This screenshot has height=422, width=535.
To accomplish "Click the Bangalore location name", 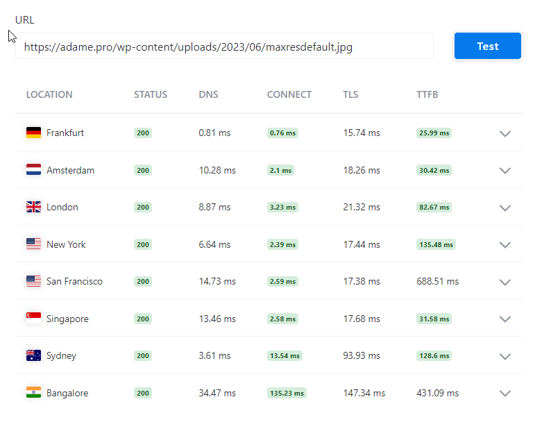I will pyautogui.click(x=67, y=393).
